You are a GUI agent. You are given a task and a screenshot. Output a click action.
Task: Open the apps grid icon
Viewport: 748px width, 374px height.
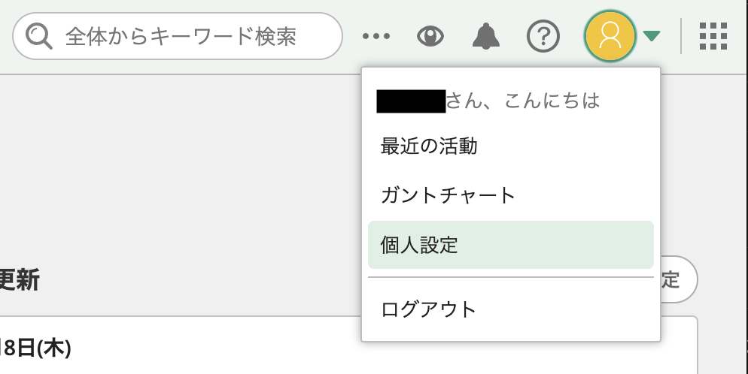[713, 36]
